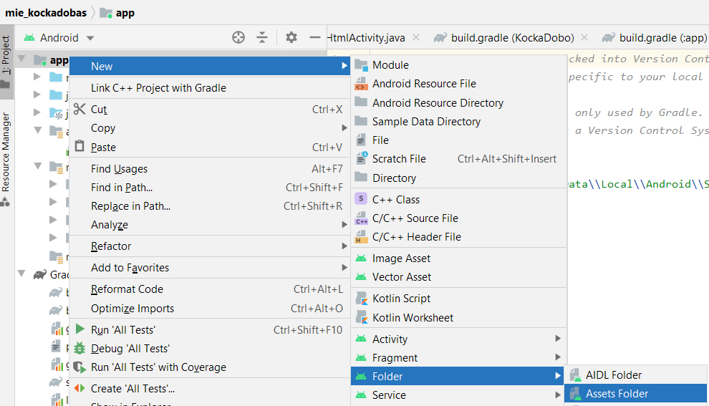Select Sample Data Directory
Screen dimensions: 709x406
click(458, 122)
